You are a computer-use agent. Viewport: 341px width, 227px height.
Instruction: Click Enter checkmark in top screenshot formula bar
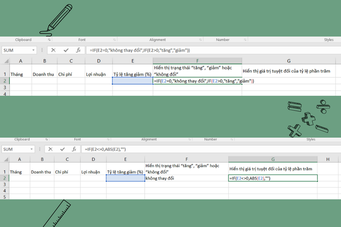tap(66, 50)
